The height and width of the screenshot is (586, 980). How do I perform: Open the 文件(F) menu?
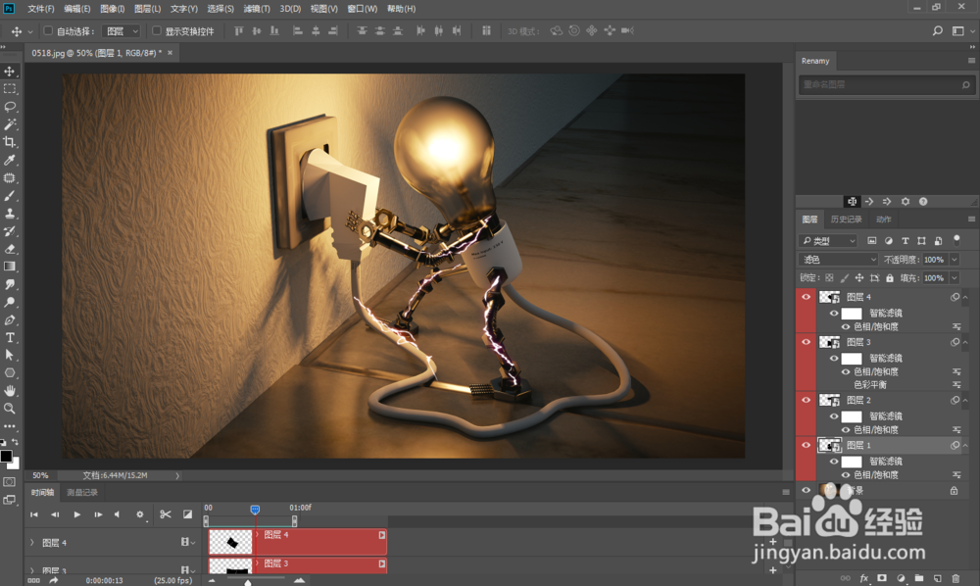click(x=40, y=9)
